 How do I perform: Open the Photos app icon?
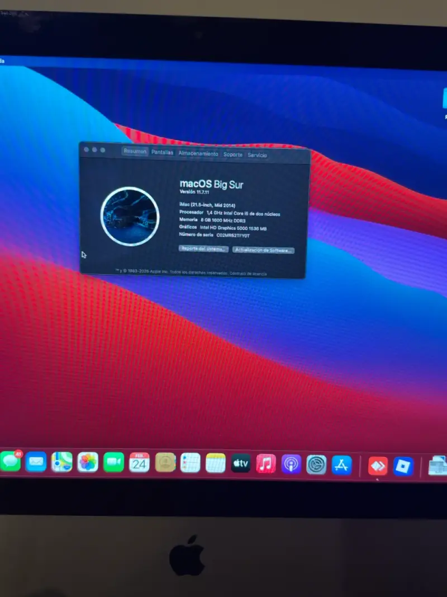click(x=88, y=462)
